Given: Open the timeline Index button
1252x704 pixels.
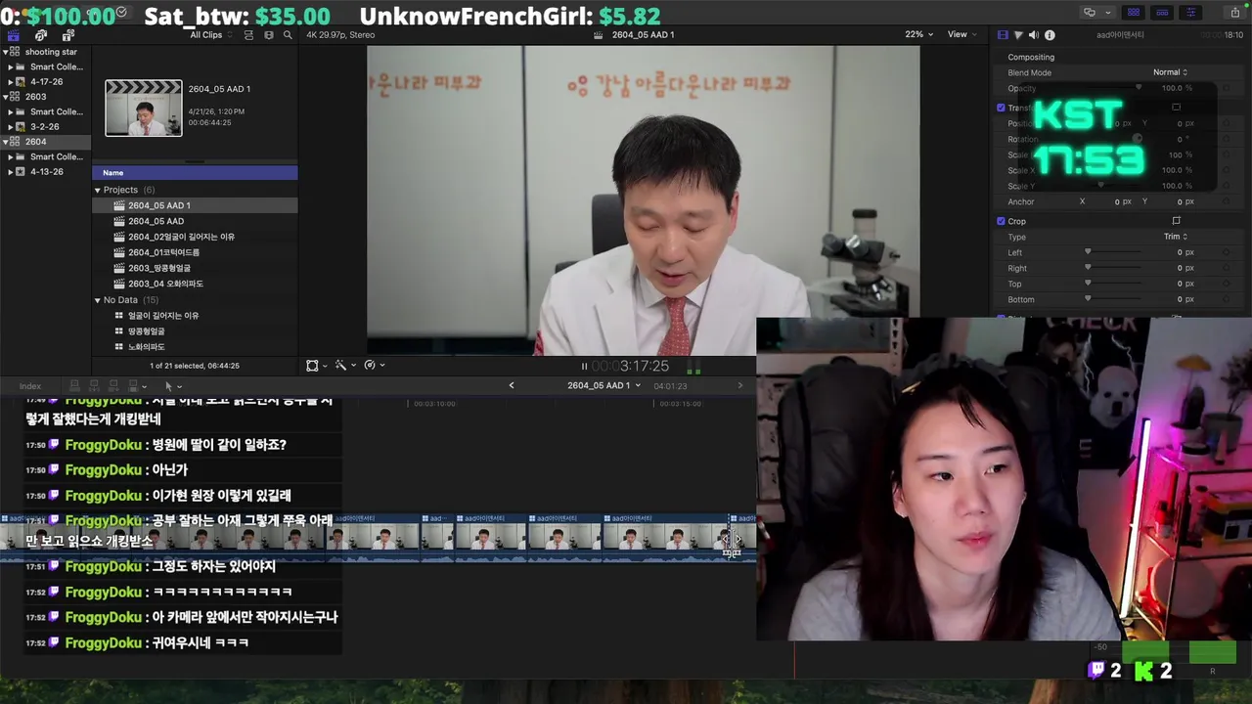Looking at the screenshot, I should tap(30, 386).
